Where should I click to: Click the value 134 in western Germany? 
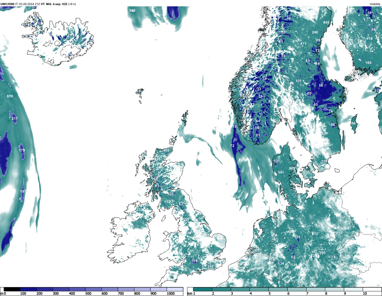281,263
